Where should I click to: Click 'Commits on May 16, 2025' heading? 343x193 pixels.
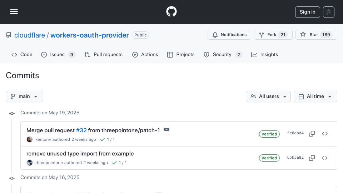pyautogui.click(x=50, y=178)
